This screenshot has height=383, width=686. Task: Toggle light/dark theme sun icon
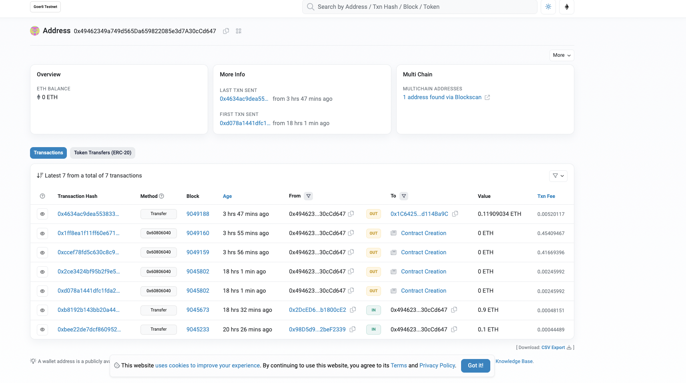click(548, 7)
